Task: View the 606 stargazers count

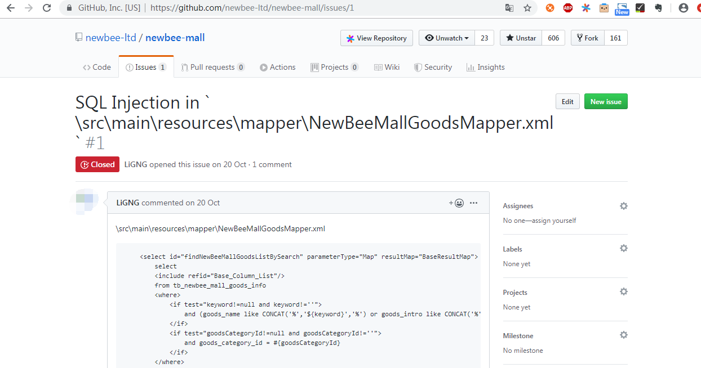Action: (x=553, y=38)
